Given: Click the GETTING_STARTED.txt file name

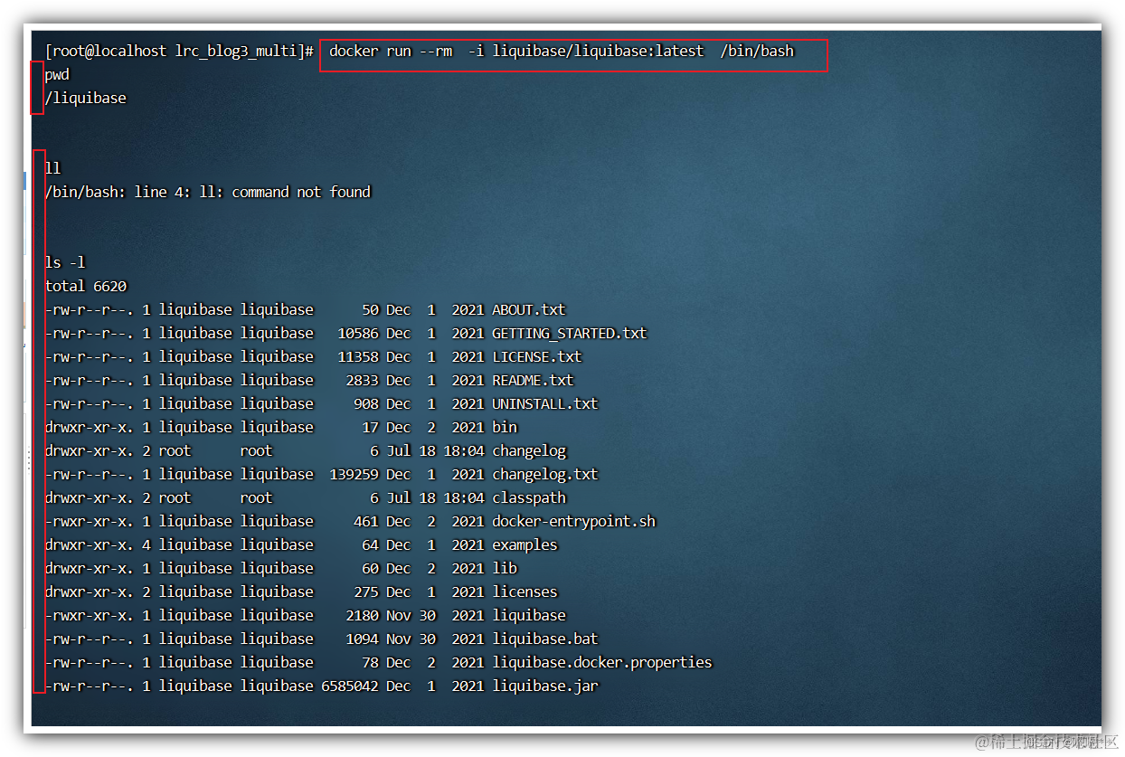Looking at the screenshot, I should click(x=569, y=333).
